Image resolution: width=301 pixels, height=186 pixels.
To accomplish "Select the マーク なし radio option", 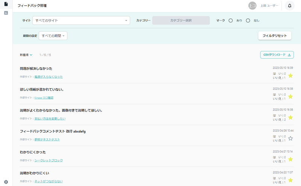I will click(x=248, y=21).
